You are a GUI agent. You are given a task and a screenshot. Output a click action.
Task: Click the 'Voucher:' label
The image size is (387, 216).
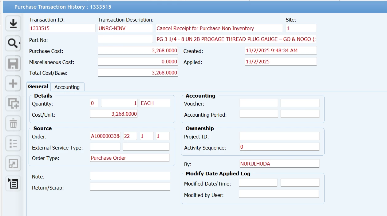tap(194, 104)
